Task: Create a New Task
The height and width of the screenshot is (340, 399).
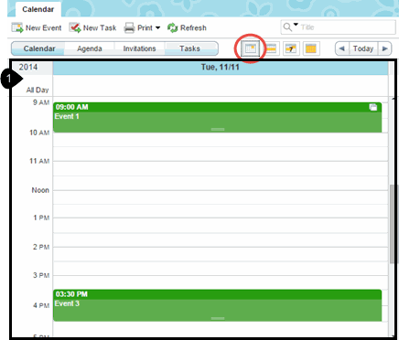Action: [92, 27]
